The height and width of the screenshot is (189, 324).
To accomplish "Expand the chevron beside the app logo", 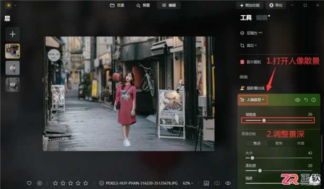I will point(15,5).
